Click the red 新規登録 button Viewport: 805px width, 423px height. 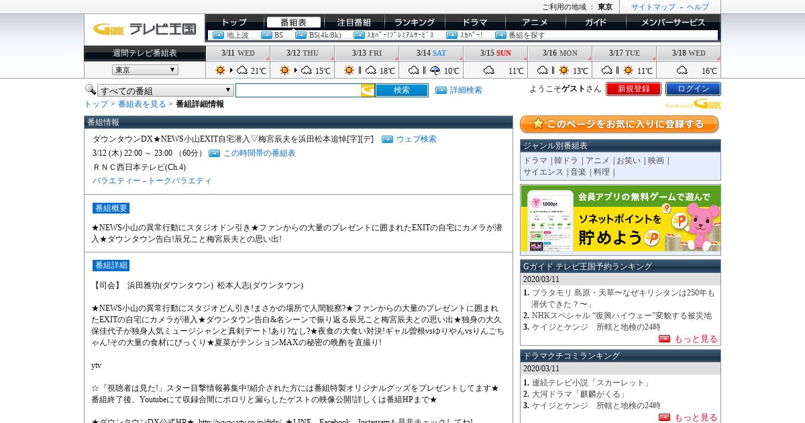pos(633,89)
